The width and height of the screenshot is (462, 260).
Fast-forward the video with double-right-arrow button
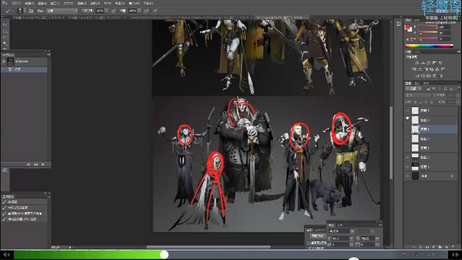point(455,255)
